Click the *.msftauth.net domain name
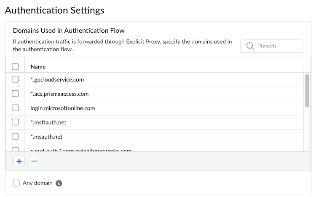Viewport: 316px width, 197px height. pos(48,122)
